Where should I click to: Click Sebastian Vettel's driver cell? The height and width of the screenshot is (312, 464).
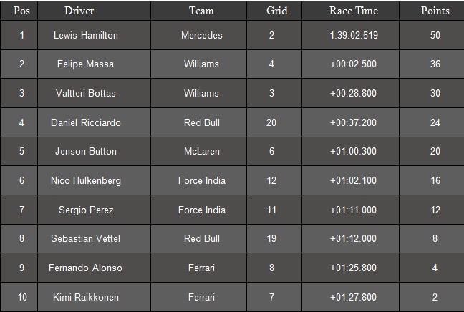click(86, 239)
